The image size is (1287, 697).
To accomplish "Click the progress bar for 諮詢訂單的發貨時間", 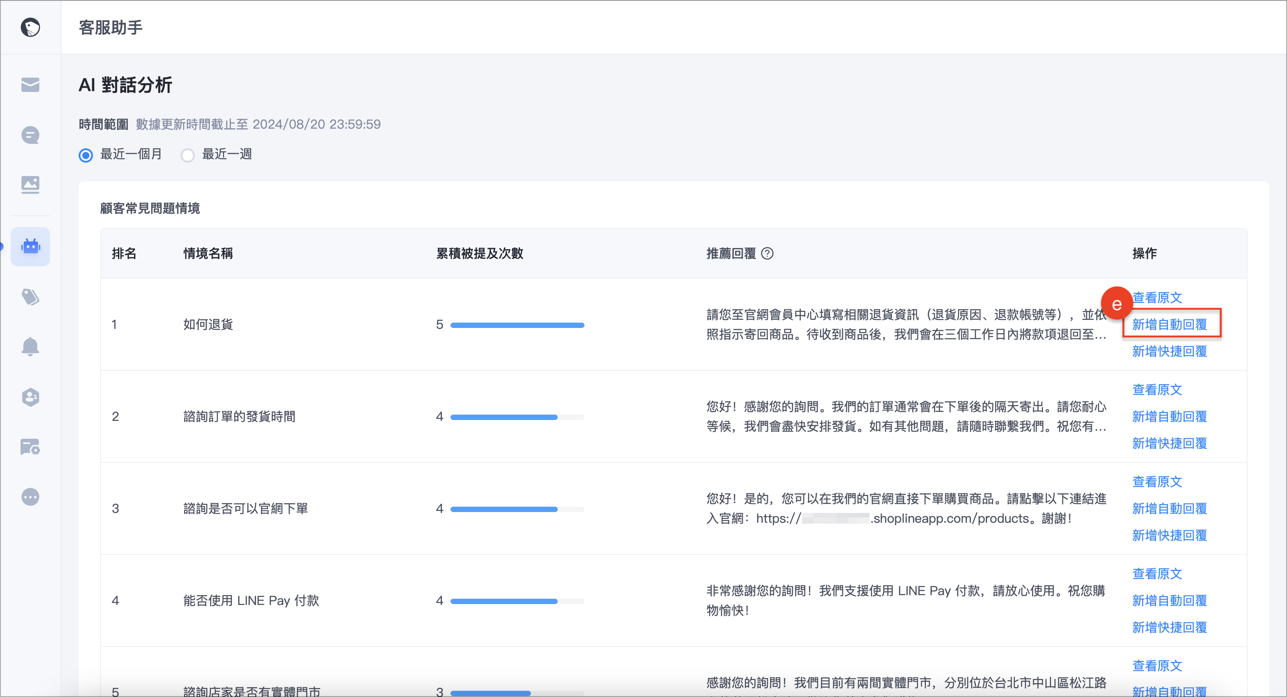I will (x=517, y=417).
